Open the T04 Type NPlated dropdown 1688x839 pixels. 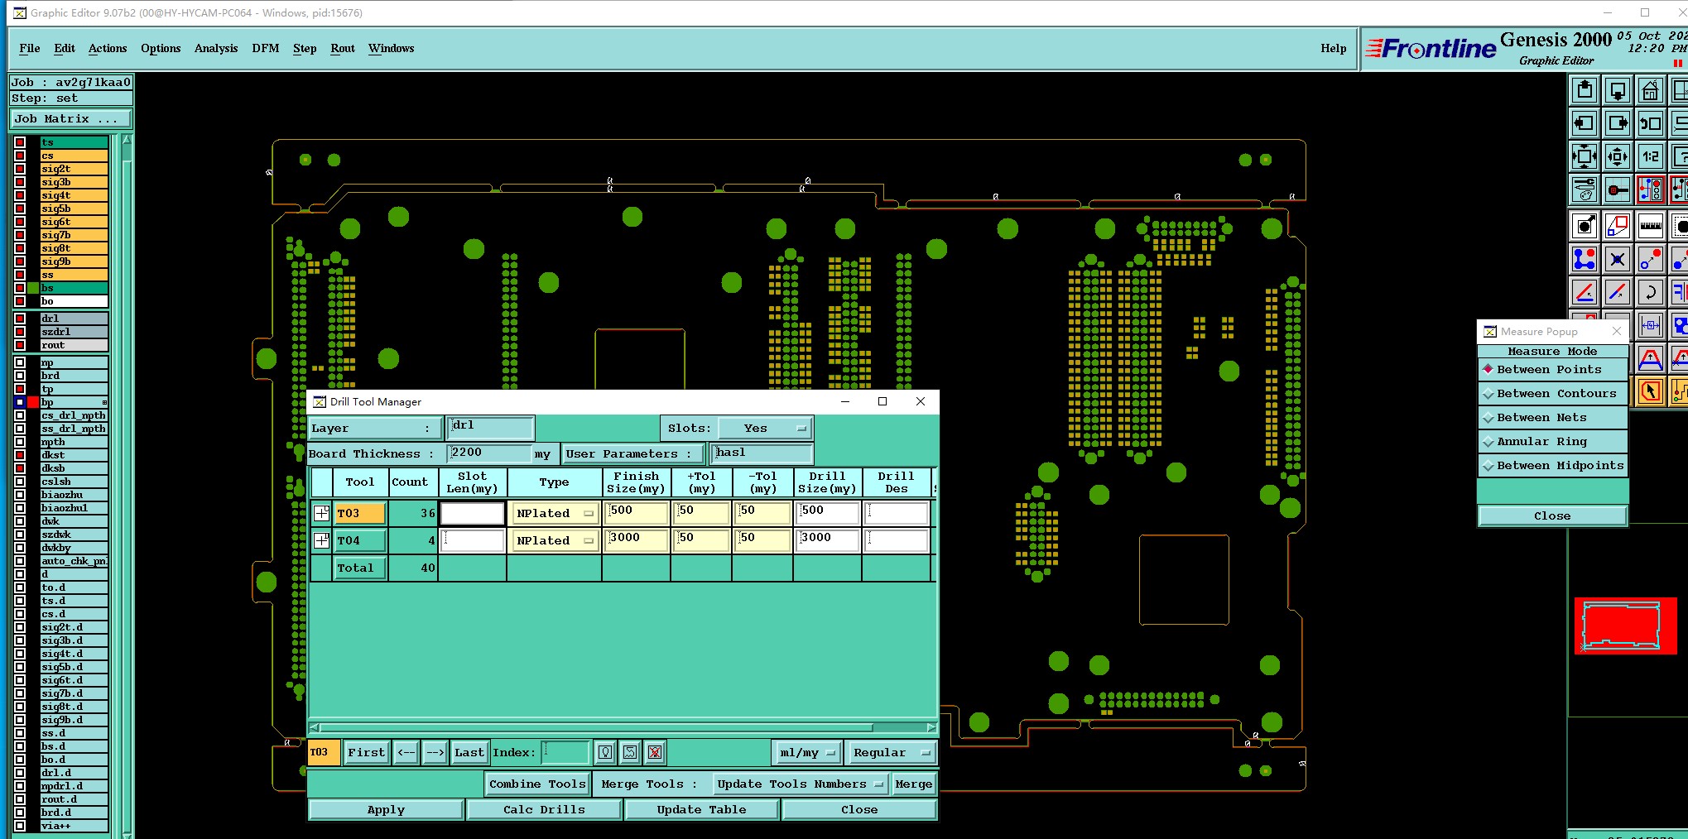555,541
